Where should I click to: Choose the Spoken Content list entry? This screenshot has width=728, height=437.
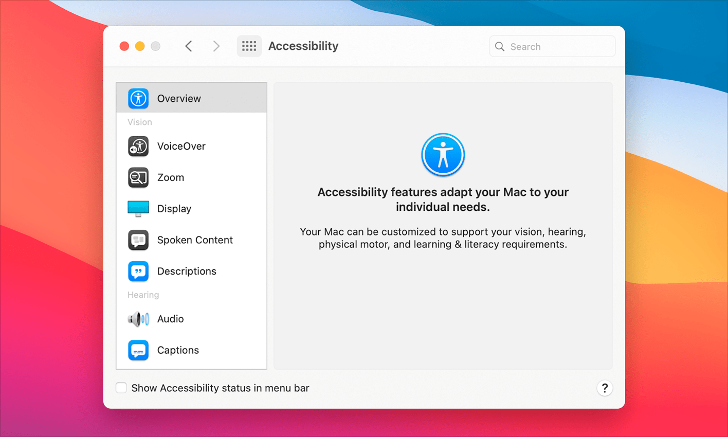pyautogui.click(x=195, y=240)
